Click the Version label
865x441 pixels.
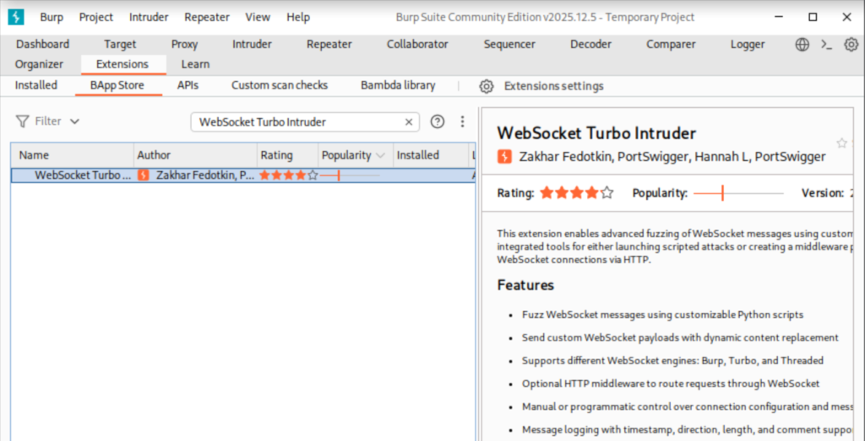pos(823,193)
